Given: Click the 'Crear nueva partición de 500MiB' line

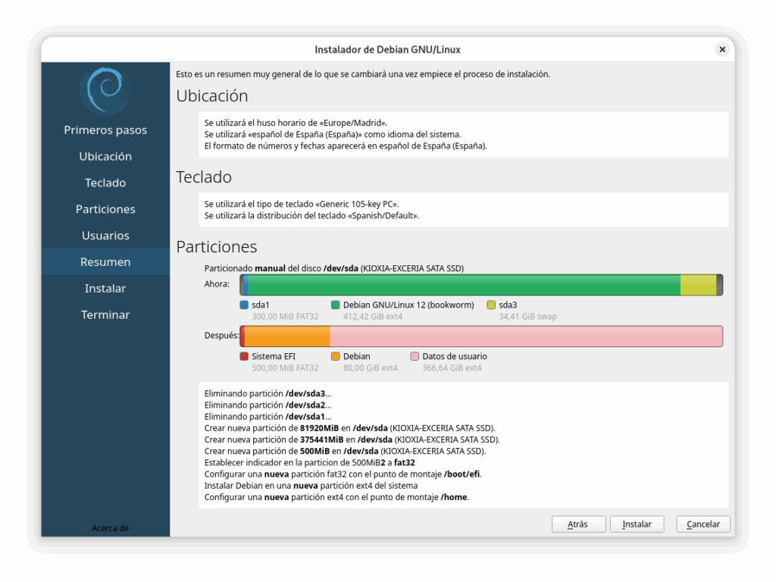Looking at the screenshot, I should [x=346, y=452].
